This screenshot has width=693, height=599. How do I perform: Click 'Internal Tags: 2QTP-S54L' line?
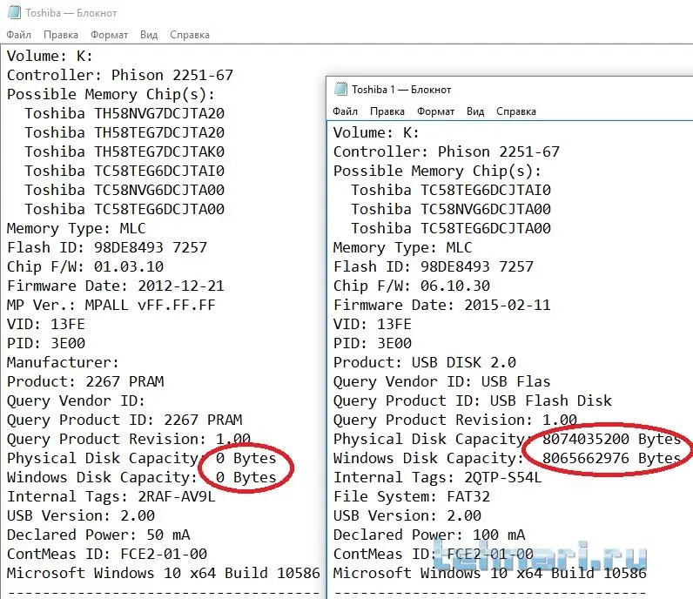click(438, 477)
